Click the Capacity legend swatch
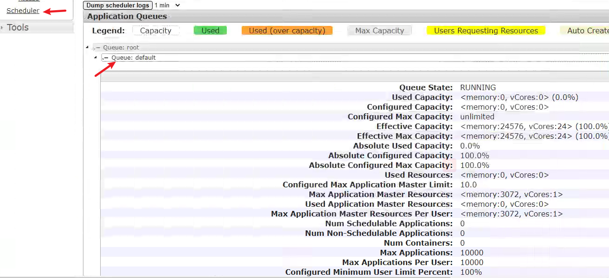The image size is (609, 278). [156, 31]
